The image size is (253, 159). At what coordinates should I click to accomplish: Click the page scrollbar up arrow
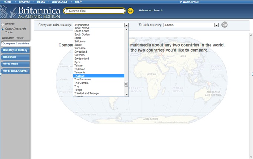pos(251,35)
